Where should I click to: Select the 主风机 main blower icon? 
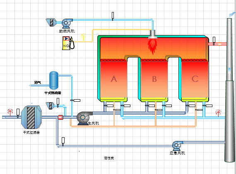(84, 118)
